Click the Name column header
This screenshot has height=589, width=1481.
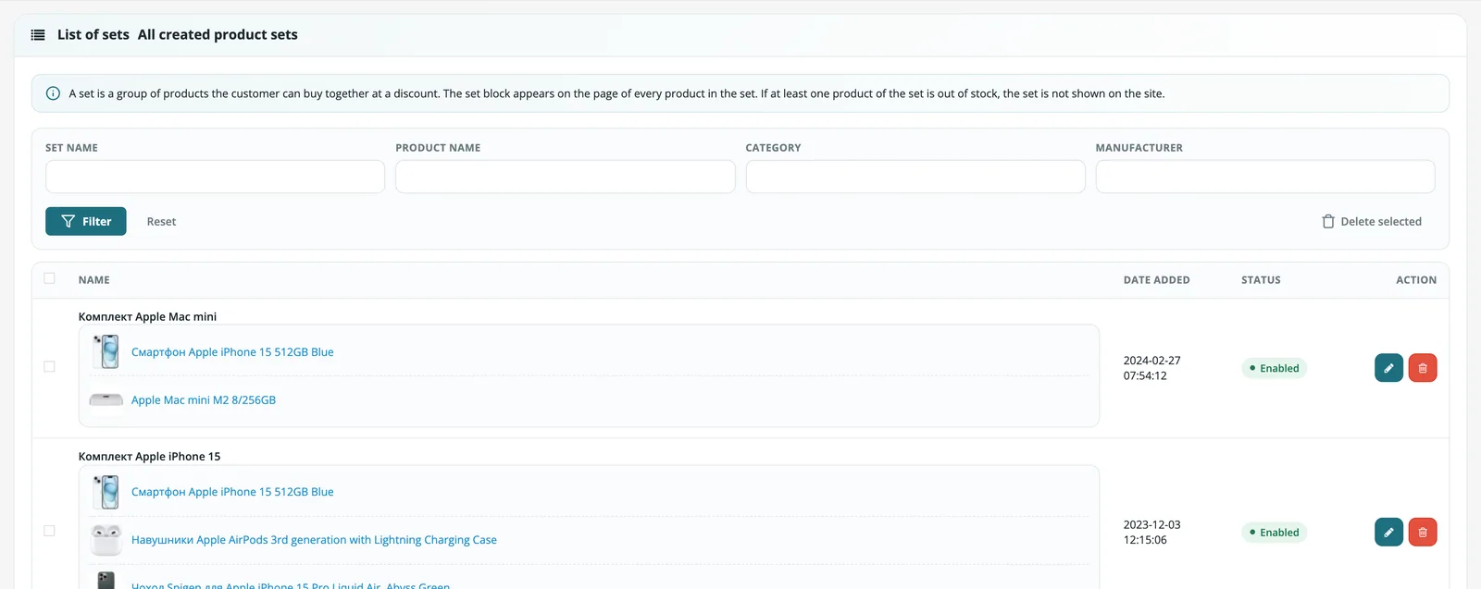(94, 280)
